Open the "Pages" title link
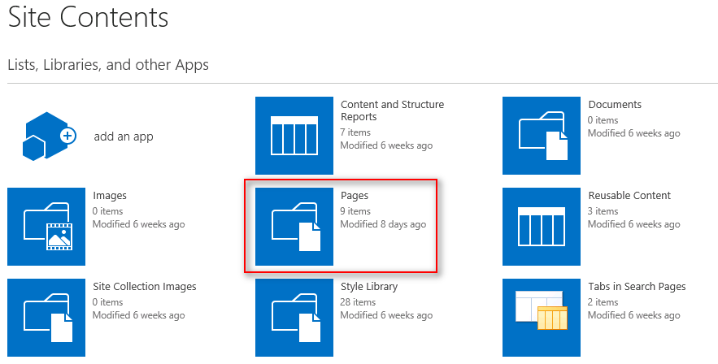This screenshot has width=718, height=364. pyautogui.click(x=355, y=196)
